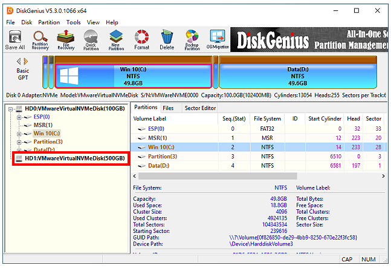
Task: Launch the File Recovery tool
Action: 66,40
